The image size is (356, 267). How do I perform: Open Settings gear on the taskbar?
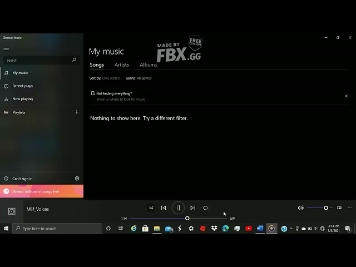click(x=191, y=229)
